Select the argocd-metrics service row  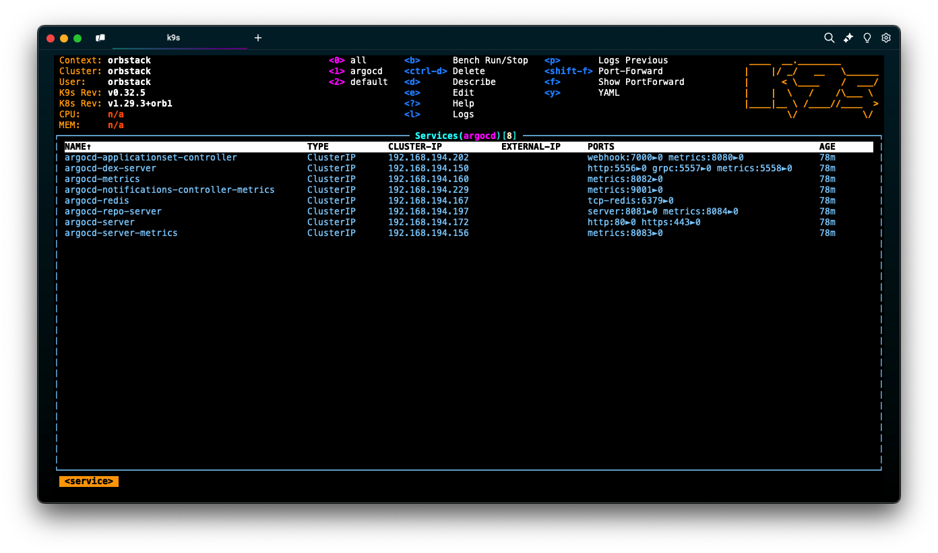pyautogui.click(x=469, y=179)
